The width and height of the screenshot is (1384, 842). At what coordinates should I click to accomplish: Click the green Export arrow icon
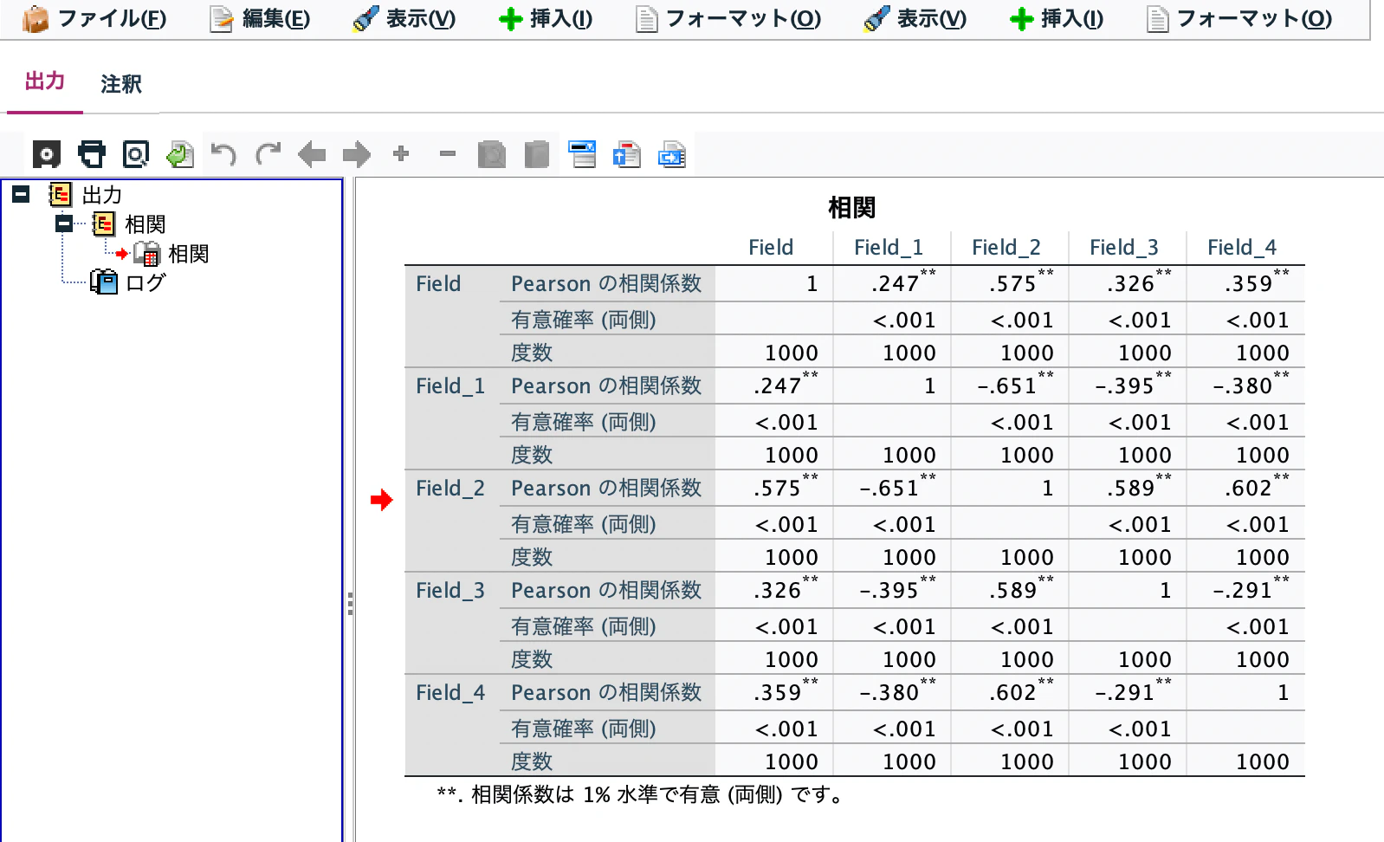(180, 155)
